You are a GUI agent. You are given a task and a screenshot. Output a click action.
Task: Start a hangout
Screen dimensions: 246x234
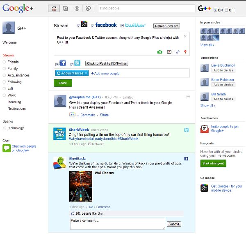213,163
